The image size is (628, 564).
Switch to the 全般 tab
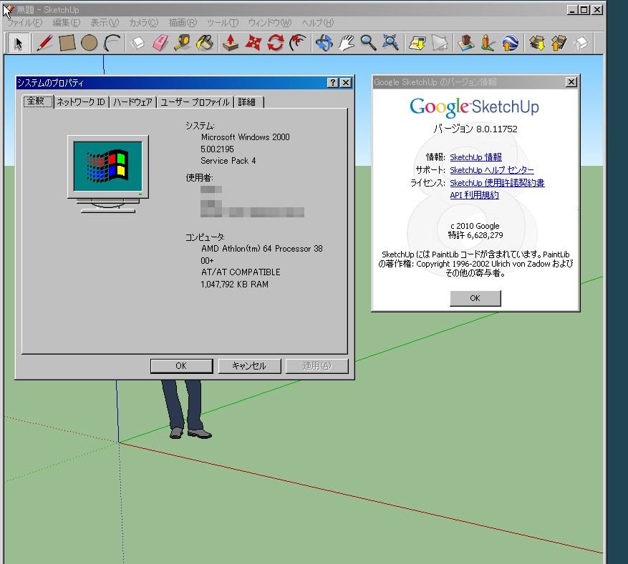pyautogui.click(x=38, y=101)
